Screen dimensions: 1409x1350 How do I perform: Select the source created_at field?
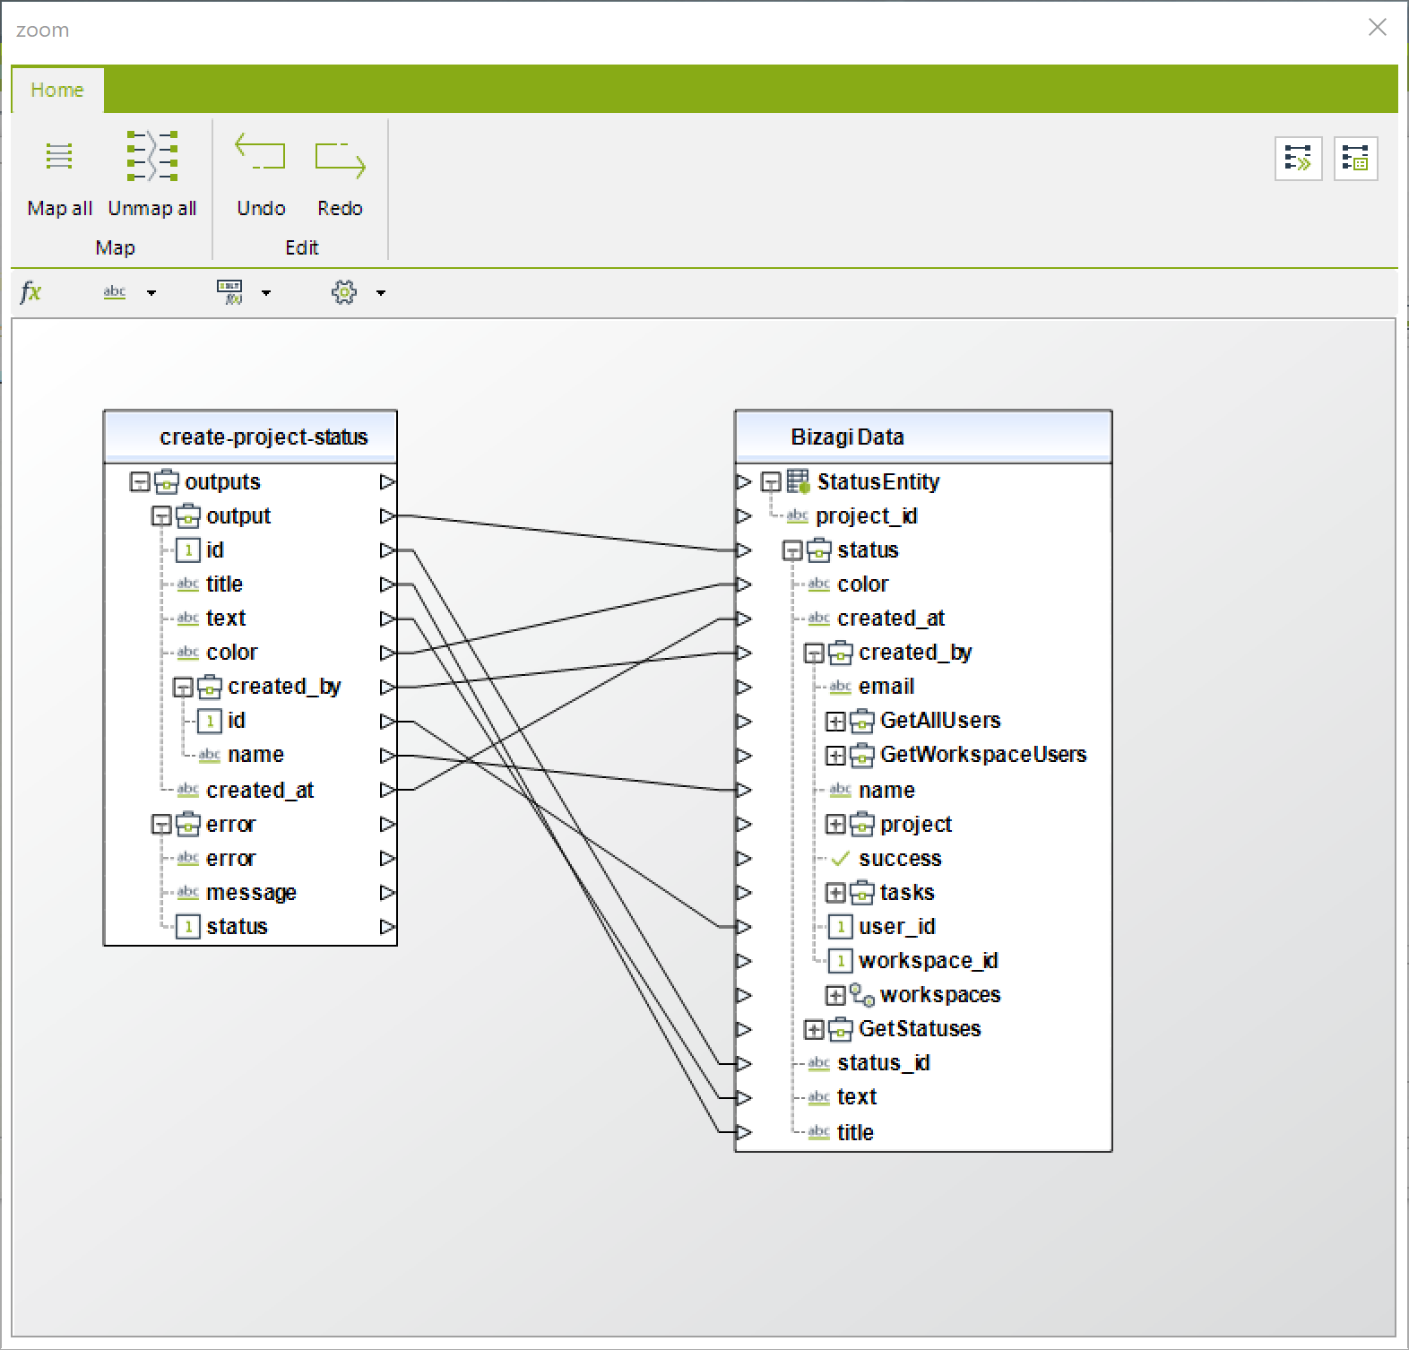pos(260,791)
